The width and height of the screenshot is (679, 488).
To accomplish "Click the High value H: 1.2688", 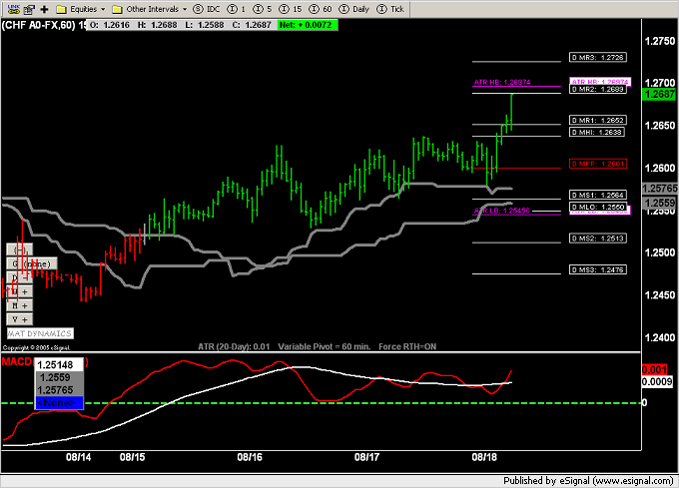I will 157,25.
